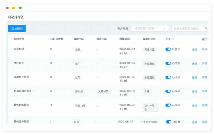Click the 添加规则 button
This screenshot has width=214, height=134.
17,28
